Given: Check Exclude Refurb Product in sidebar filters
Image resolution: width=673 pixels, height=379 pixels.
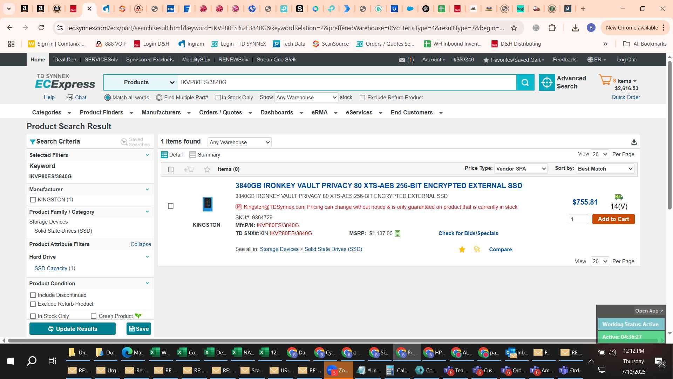Looking at the screenshot, I should click(33, 304).
